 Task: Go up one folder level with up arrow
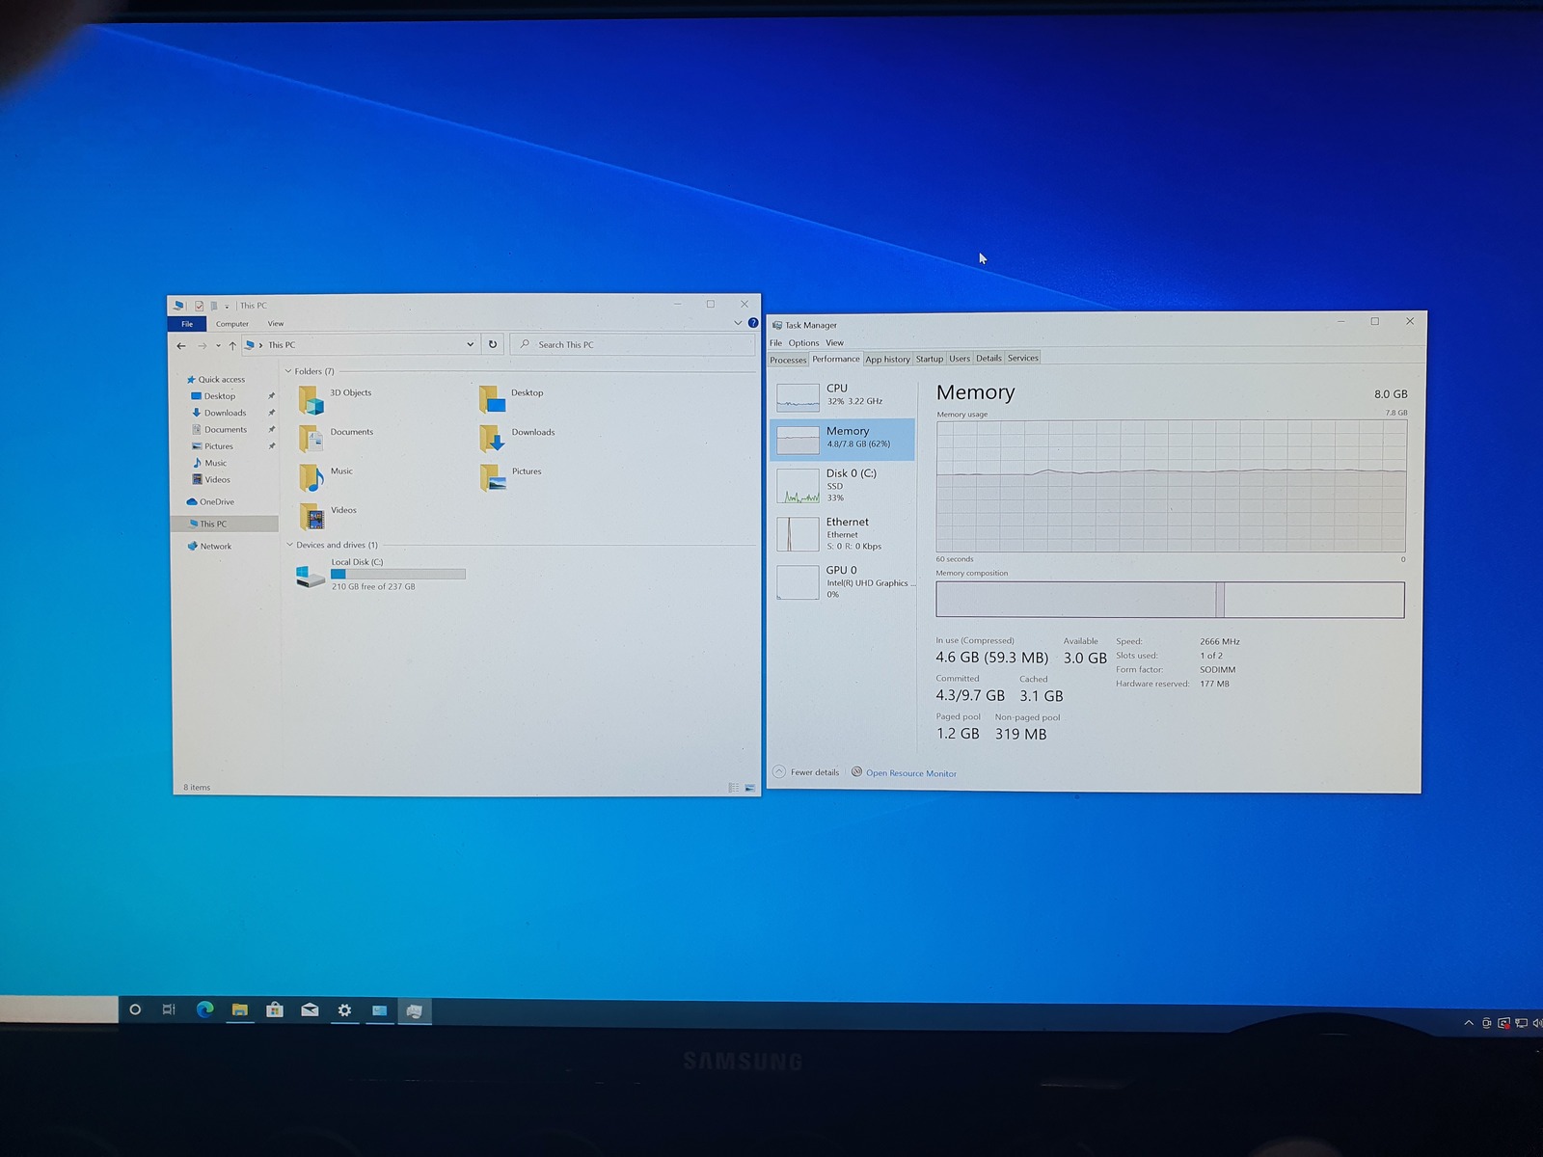point(232,345)
